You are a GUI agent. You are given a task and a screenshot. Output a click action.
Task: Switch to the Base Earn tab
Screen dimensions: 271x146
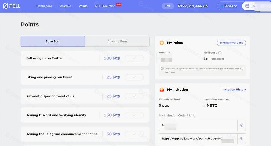[x=53, y=41]
